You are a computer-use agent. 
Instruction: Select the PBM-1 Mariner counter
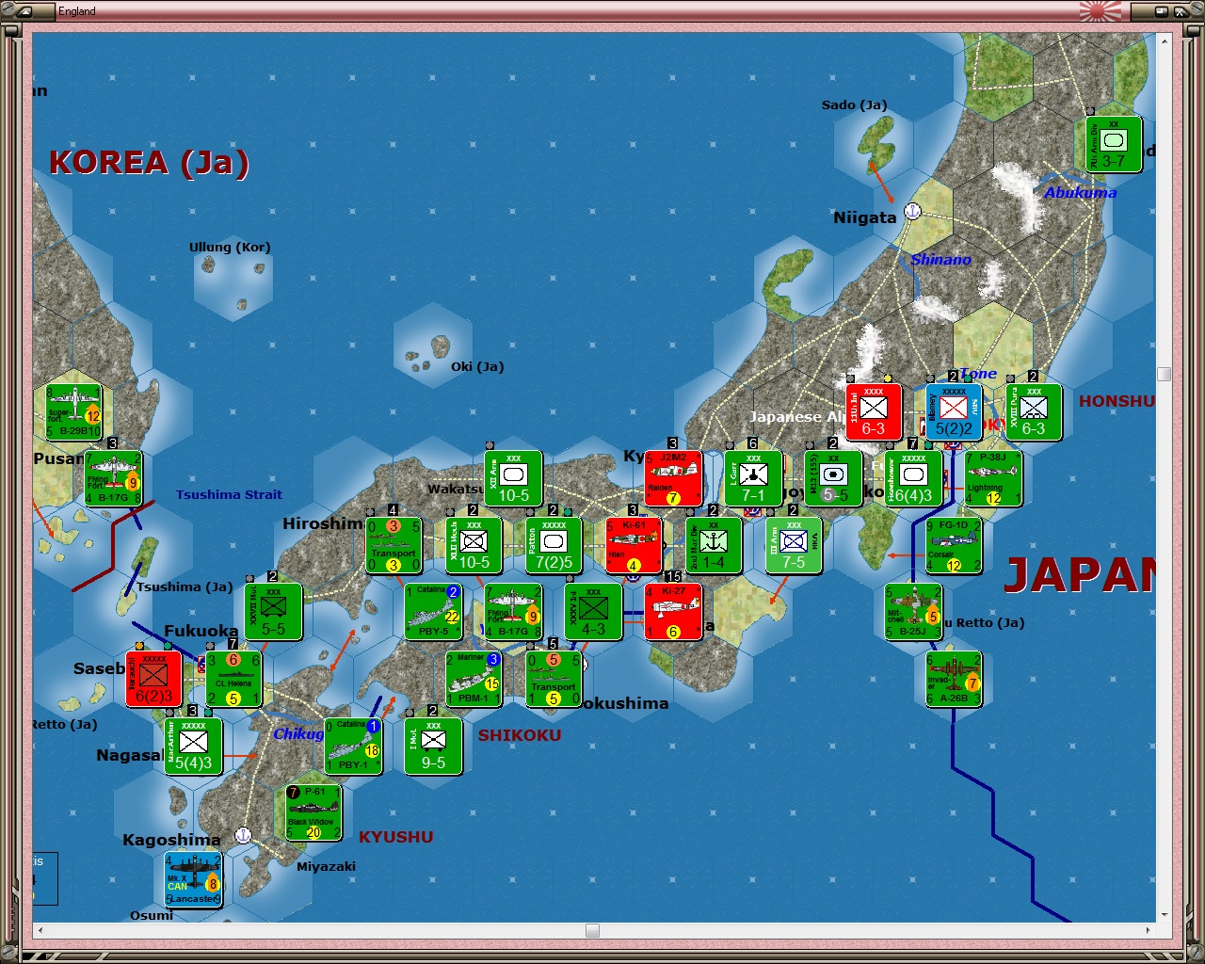[x=474, y=679]
